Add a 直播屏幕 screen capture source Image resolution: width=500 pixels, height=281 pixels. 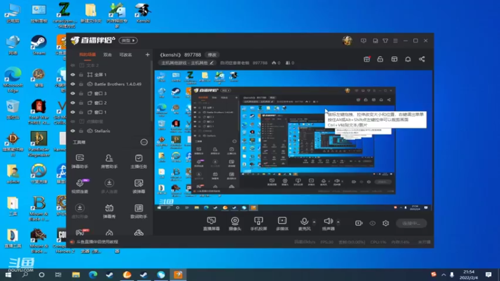coord(211,224)
